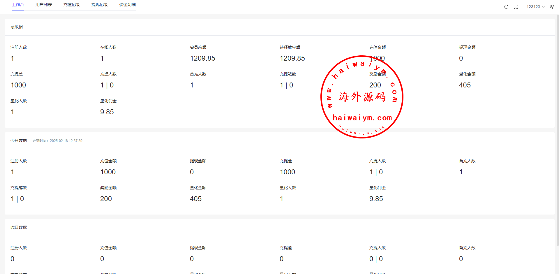
Task: Click the 在线人数 statistic label
Action: 108,47
